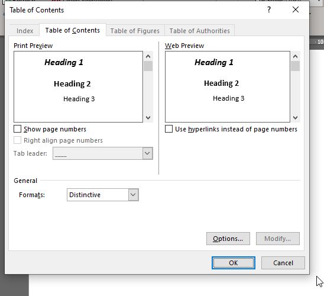Confirm with the OK button

click(234, 263)
